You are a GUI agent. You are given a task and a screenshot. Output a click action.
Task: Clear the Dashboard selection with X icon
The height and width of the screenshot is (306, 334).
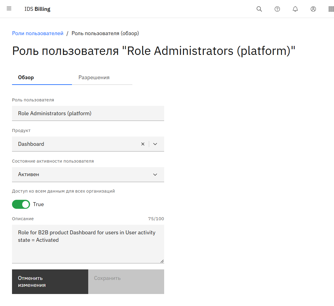143,144
